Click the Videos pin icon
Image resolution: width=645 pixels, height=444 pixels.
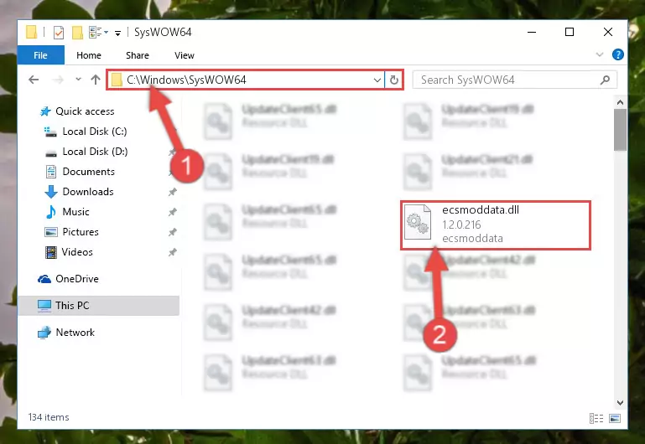coord(172,252)
